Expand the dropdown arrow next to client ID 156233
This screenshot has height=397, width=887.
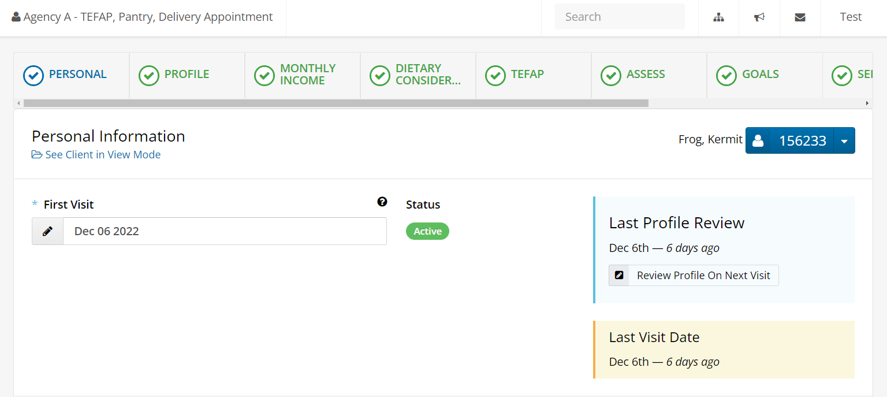[845, 140]
